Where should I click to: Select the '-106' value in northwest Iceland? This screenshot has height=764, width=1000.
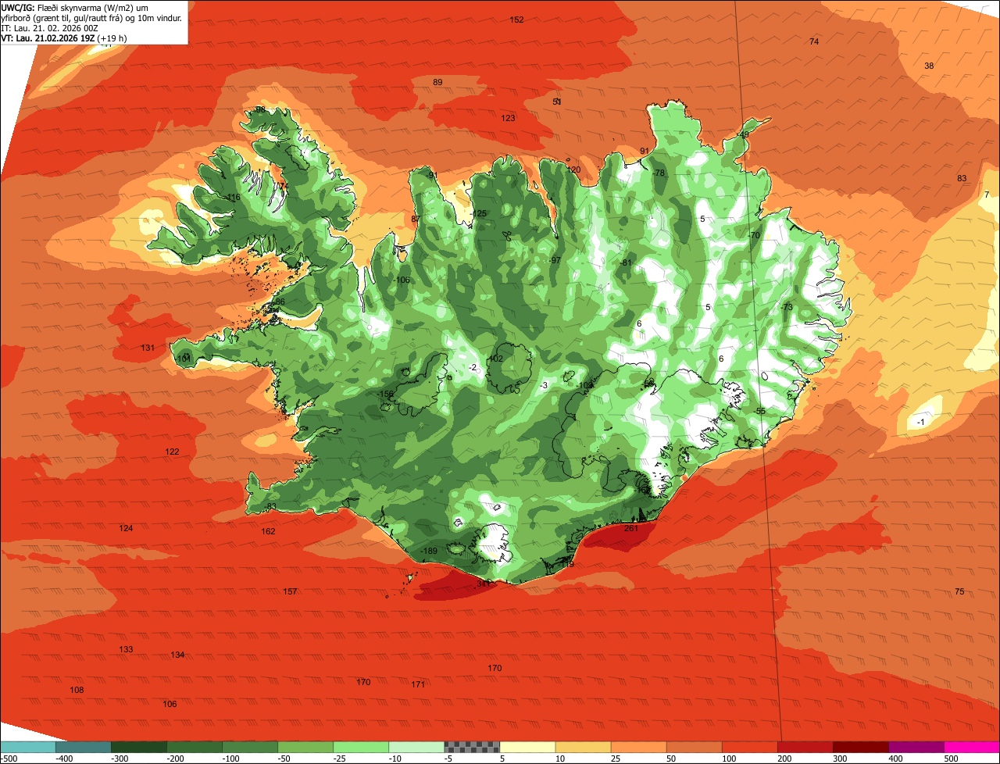coord(402,280)
